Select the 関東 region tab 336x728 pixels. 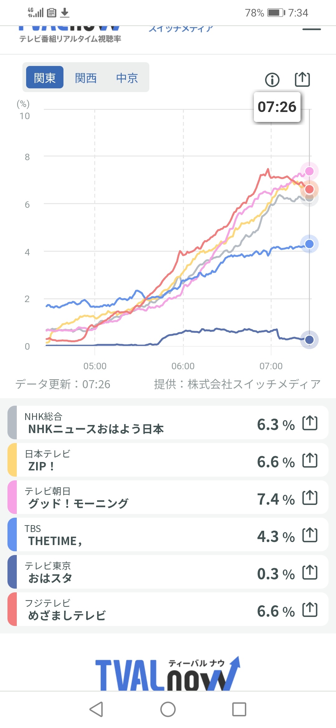tap(45, 77)
